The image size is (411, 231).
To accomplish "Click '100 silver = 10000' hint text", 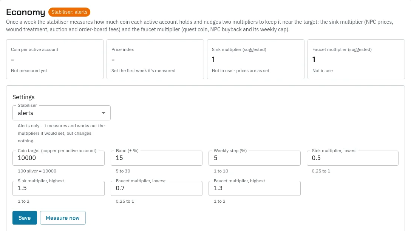I will coord(37,171).
